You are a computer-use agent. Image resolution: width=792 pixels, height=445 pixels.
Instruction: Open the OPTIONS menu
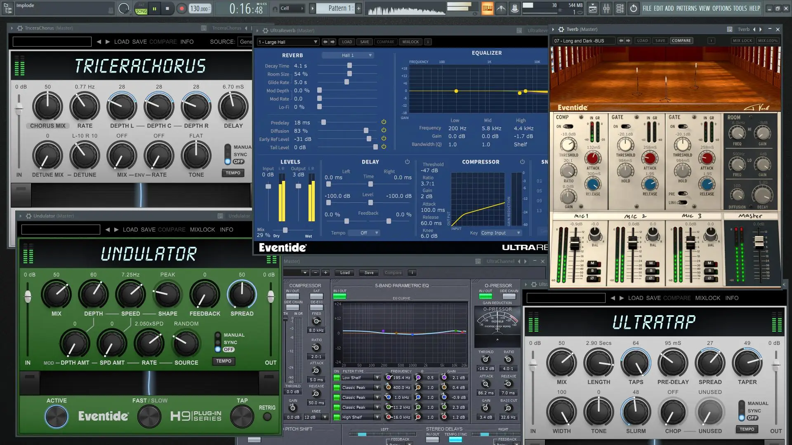click(x=721, y=8)
